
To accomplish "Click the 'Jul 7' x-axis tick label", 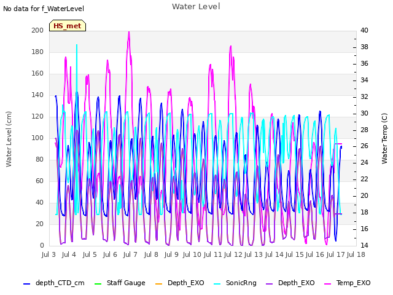I will click(x=130, y=254).
